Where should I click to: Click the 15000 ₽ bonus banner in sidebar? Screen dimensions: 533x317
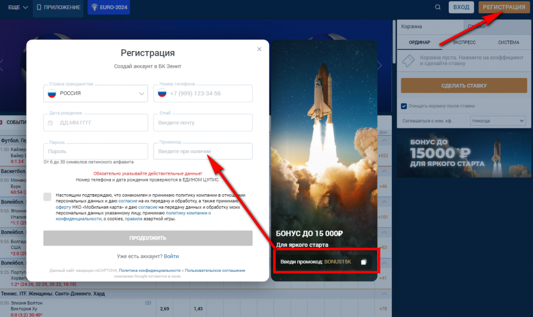[464, 155]
